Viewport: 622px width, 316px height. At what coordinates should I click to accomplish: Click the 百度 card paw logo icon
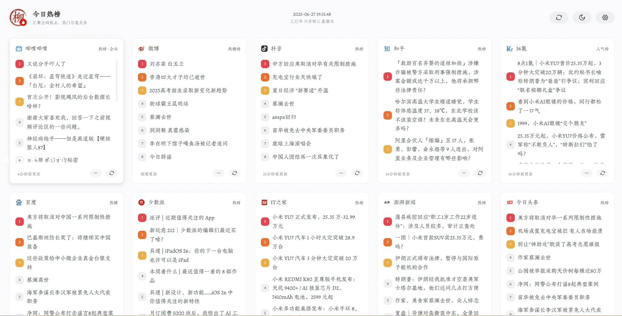point(19,202)
